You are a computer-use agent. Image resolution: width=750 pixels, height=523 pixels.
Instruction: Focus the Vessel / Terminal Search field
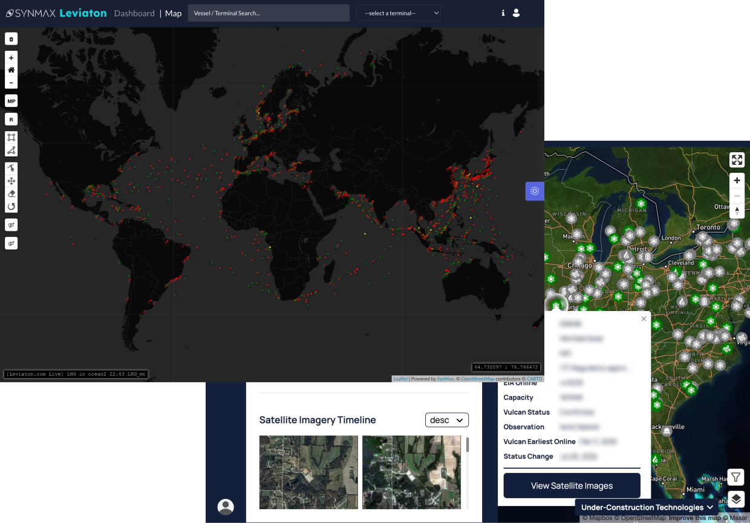[269, 13]
